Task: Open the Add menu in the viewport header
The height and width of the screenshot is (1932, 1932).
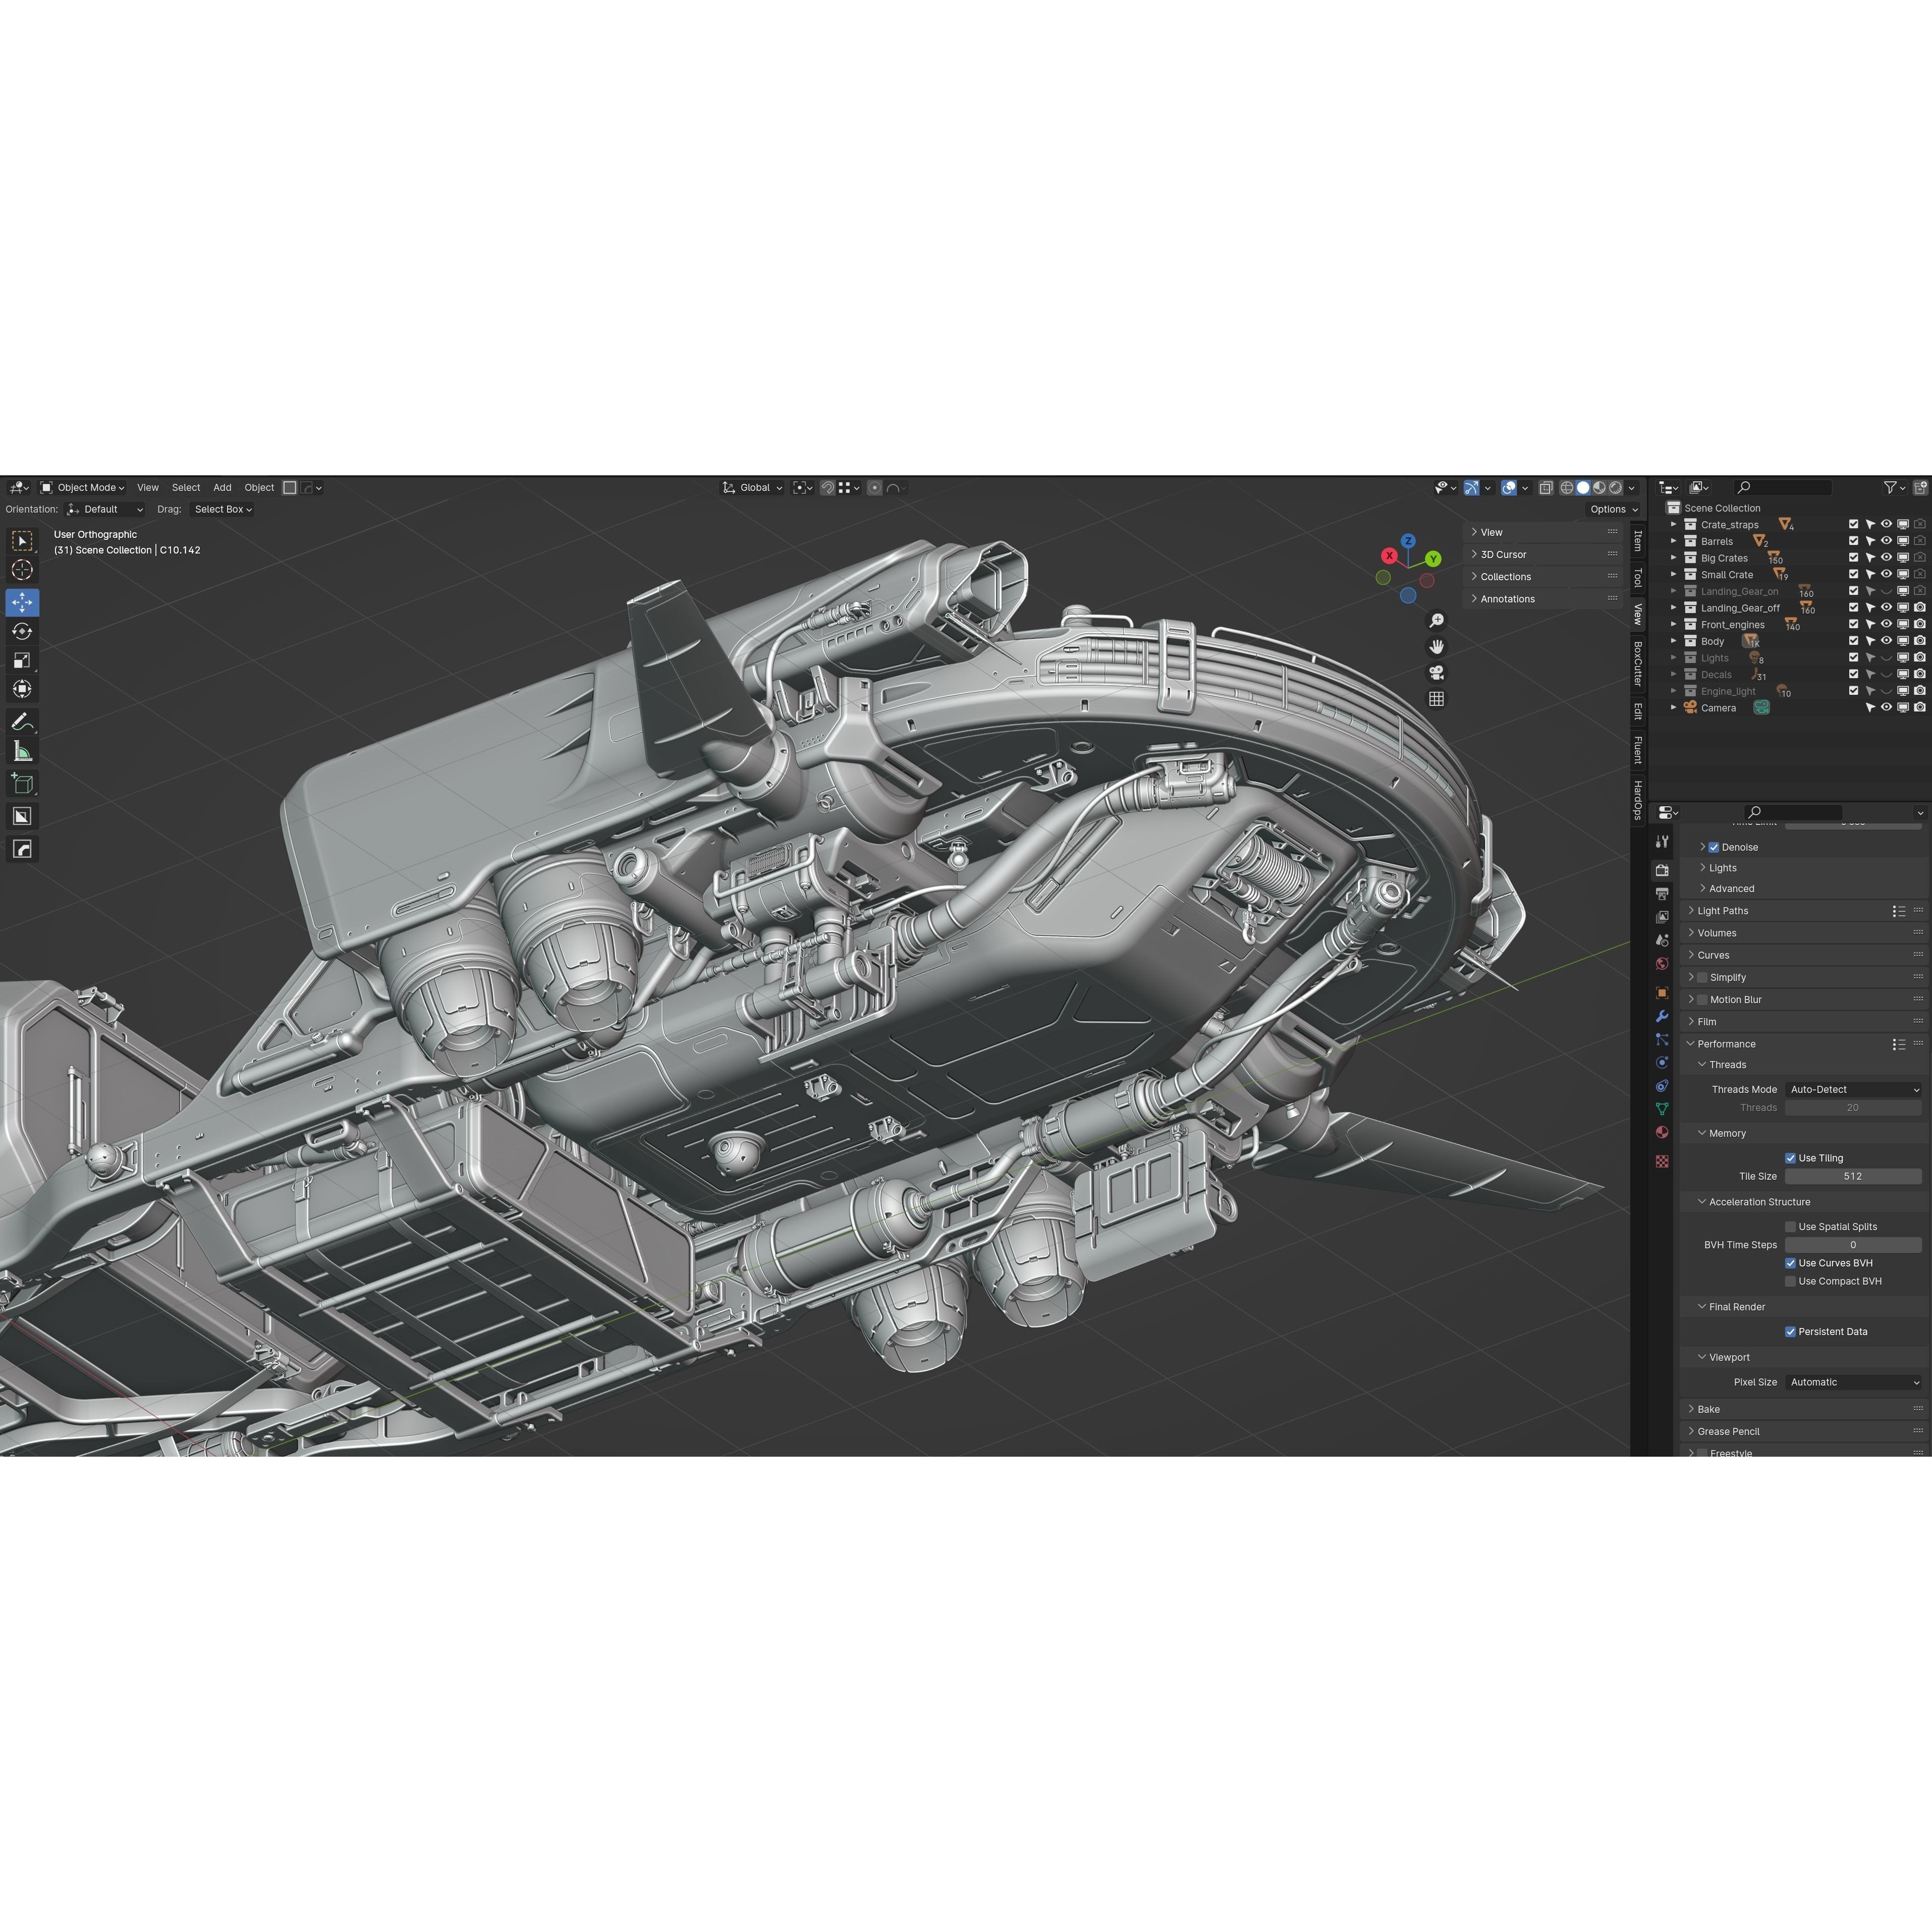Action: [x=222, y=487]
